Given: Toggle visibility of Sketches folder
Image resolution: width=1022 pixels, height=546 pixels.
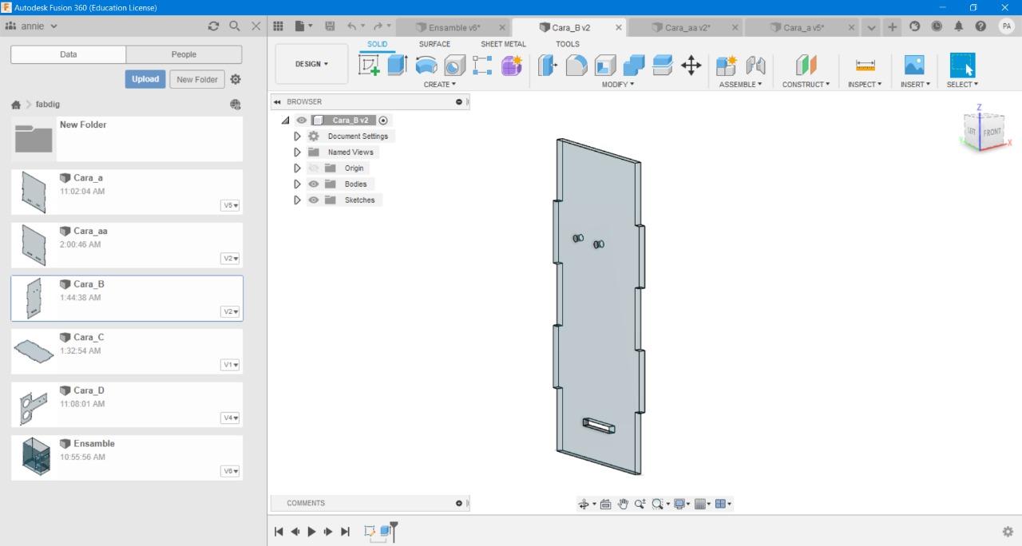Looking at the screenshot, I should (314, 200).
